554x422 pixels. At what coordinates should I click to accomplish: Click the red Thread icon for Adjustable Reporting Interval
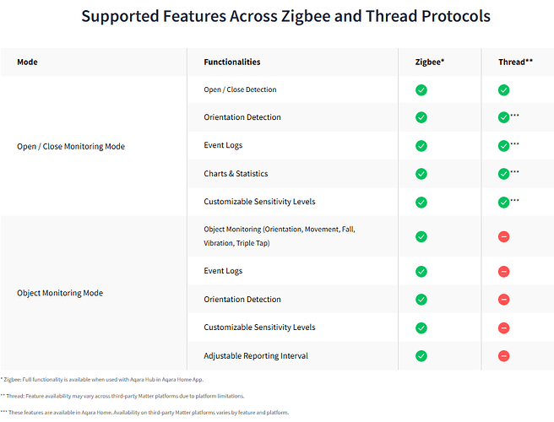[x=503, y=356]
